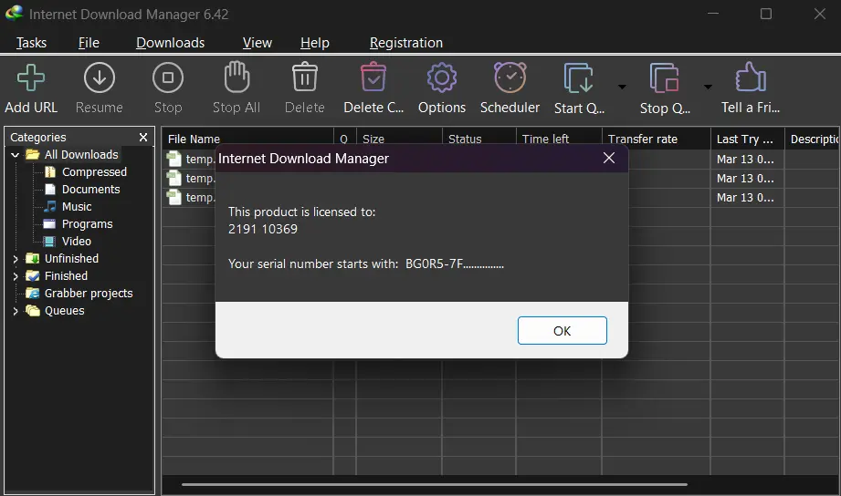Open the Downloads menu
The image size is (841, 496).
[x=170, y=43]
